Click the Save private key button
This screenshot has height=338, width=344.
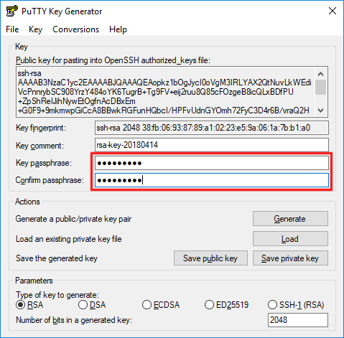[290, 258]
